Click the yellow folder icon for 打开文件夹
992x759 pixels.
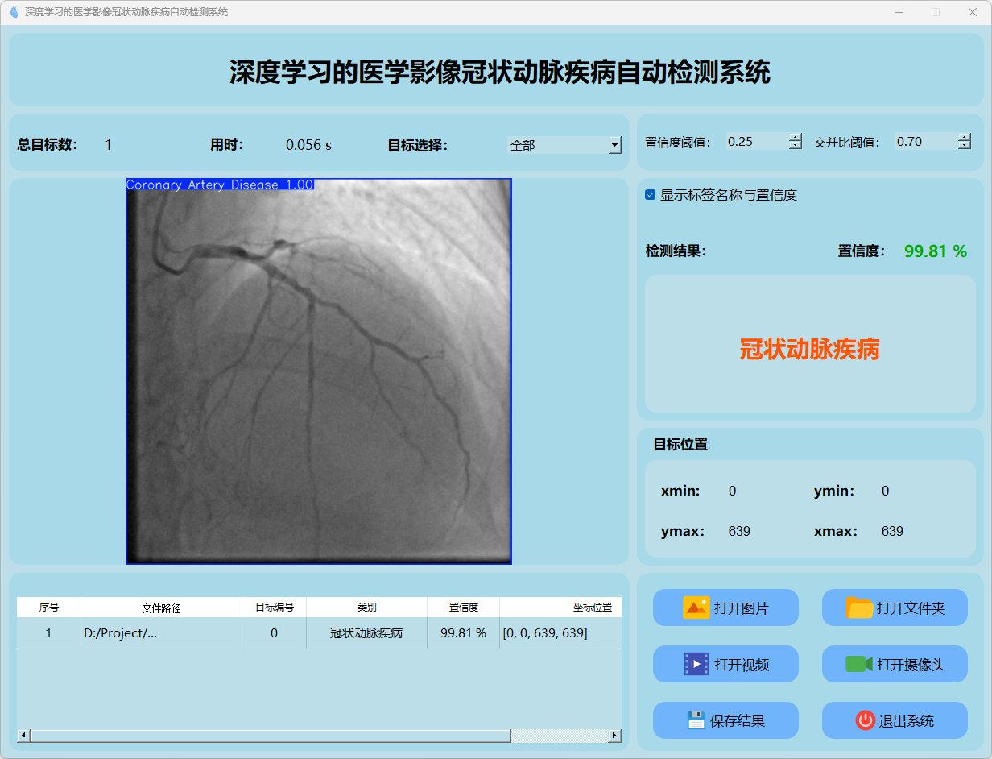tap(859, 608)
